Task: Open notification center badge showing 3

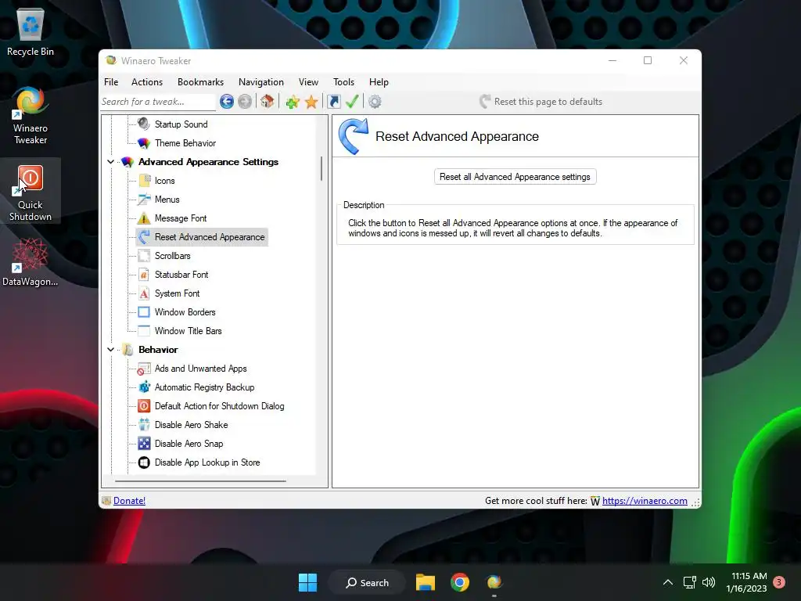Action: click(779, 581)
